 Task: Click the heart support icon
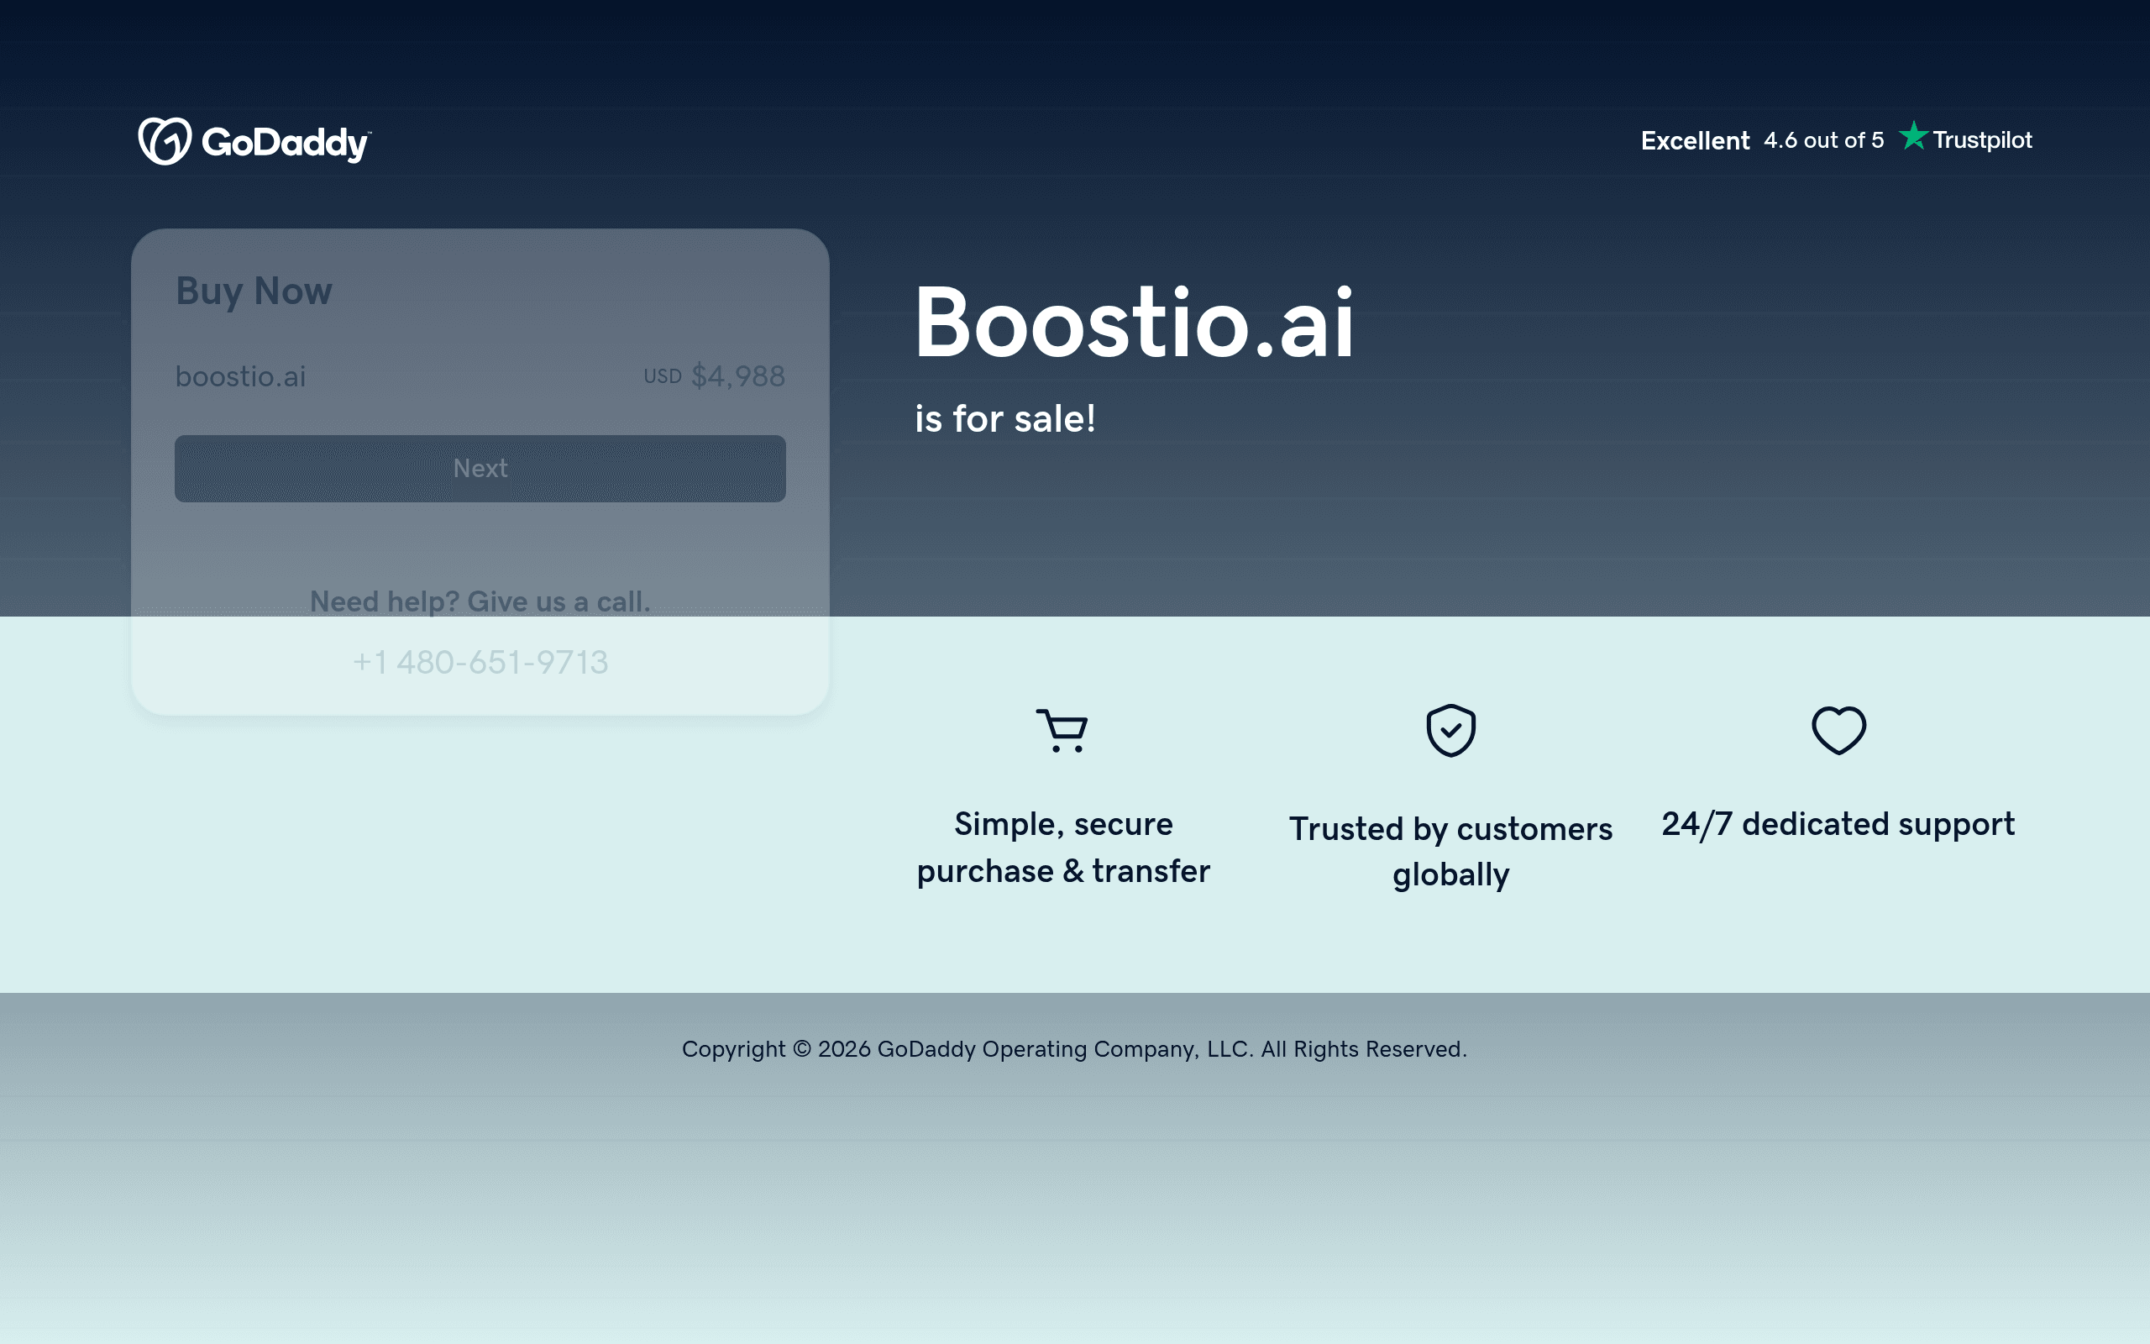[1838, 731]
